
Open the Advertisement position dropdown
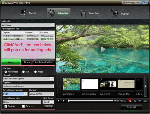point(25,94)
